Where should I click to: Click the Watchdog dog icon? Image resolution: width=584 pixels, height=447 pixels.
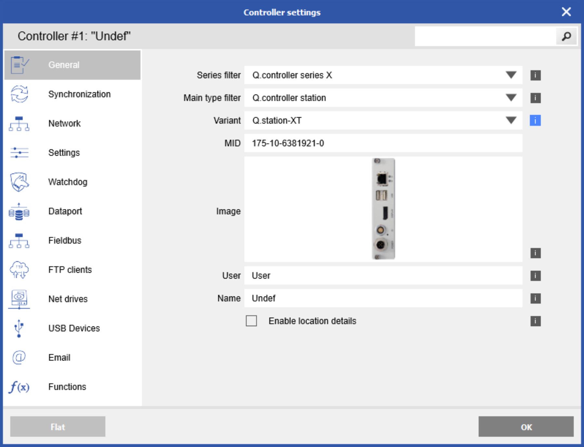(x=19, y=182)
